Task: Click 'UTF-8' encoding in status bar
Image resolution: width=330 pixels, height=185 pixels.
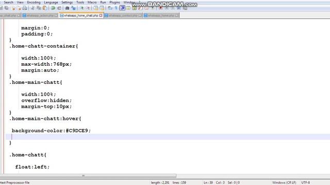Action: point(306,183)
